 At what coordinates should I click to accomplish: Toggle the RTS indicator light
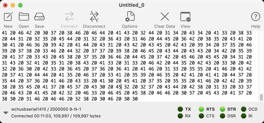point(201,109)
